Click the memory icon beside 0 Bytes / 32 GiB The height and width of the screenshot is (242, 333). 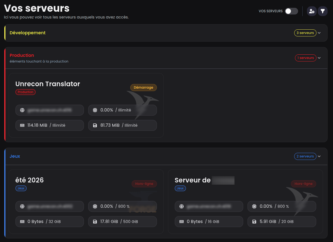click(22, 222)
